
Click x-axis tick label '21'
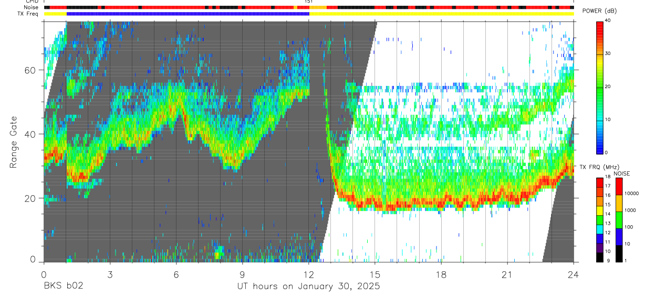click(507, 275)
